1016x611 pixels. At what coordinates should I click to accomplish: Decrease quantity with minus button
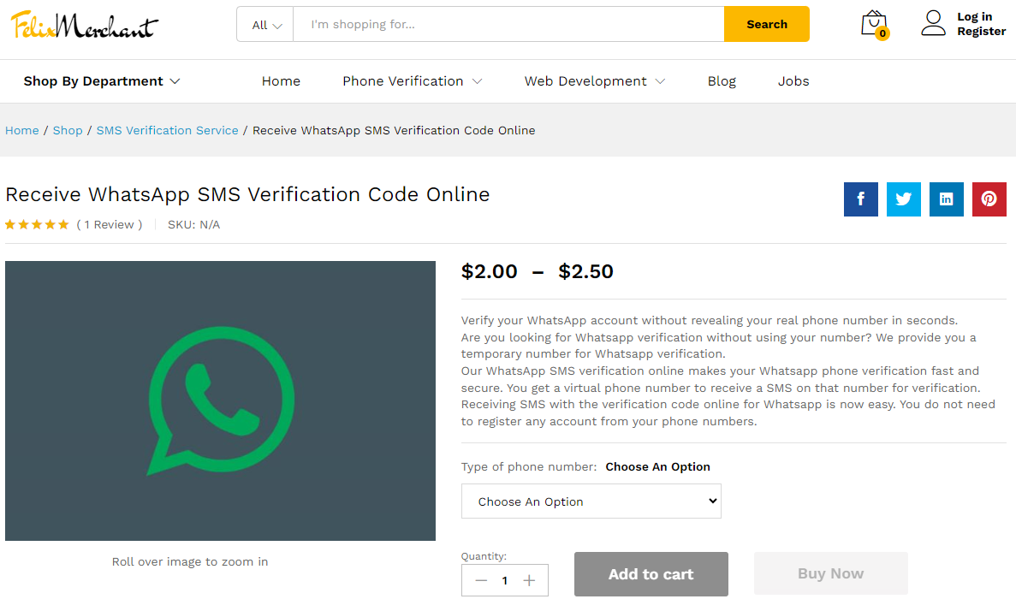tap(481, 581)
